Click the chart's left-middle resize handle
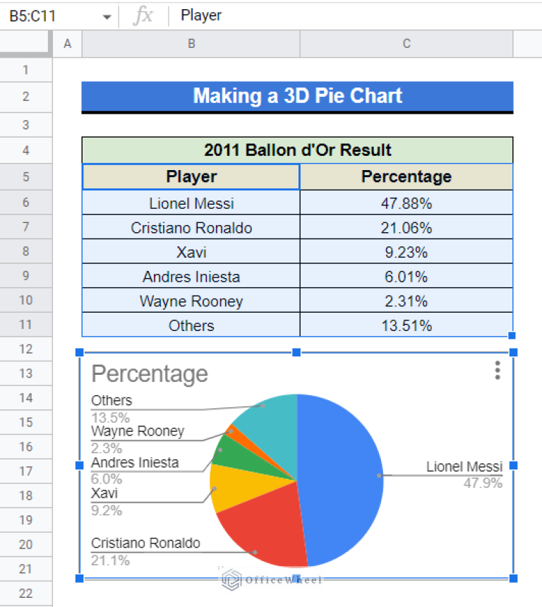 click(x=80, y=465)
